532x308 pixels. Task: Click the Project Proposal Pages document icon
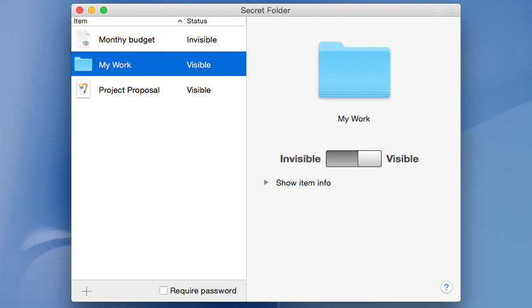coord(83,89)
